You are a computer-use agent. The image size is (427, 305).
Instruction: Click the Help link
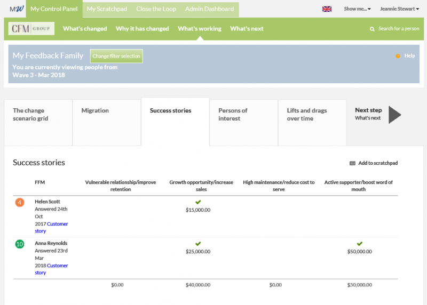pyautogui.click(x=409, y=56)
